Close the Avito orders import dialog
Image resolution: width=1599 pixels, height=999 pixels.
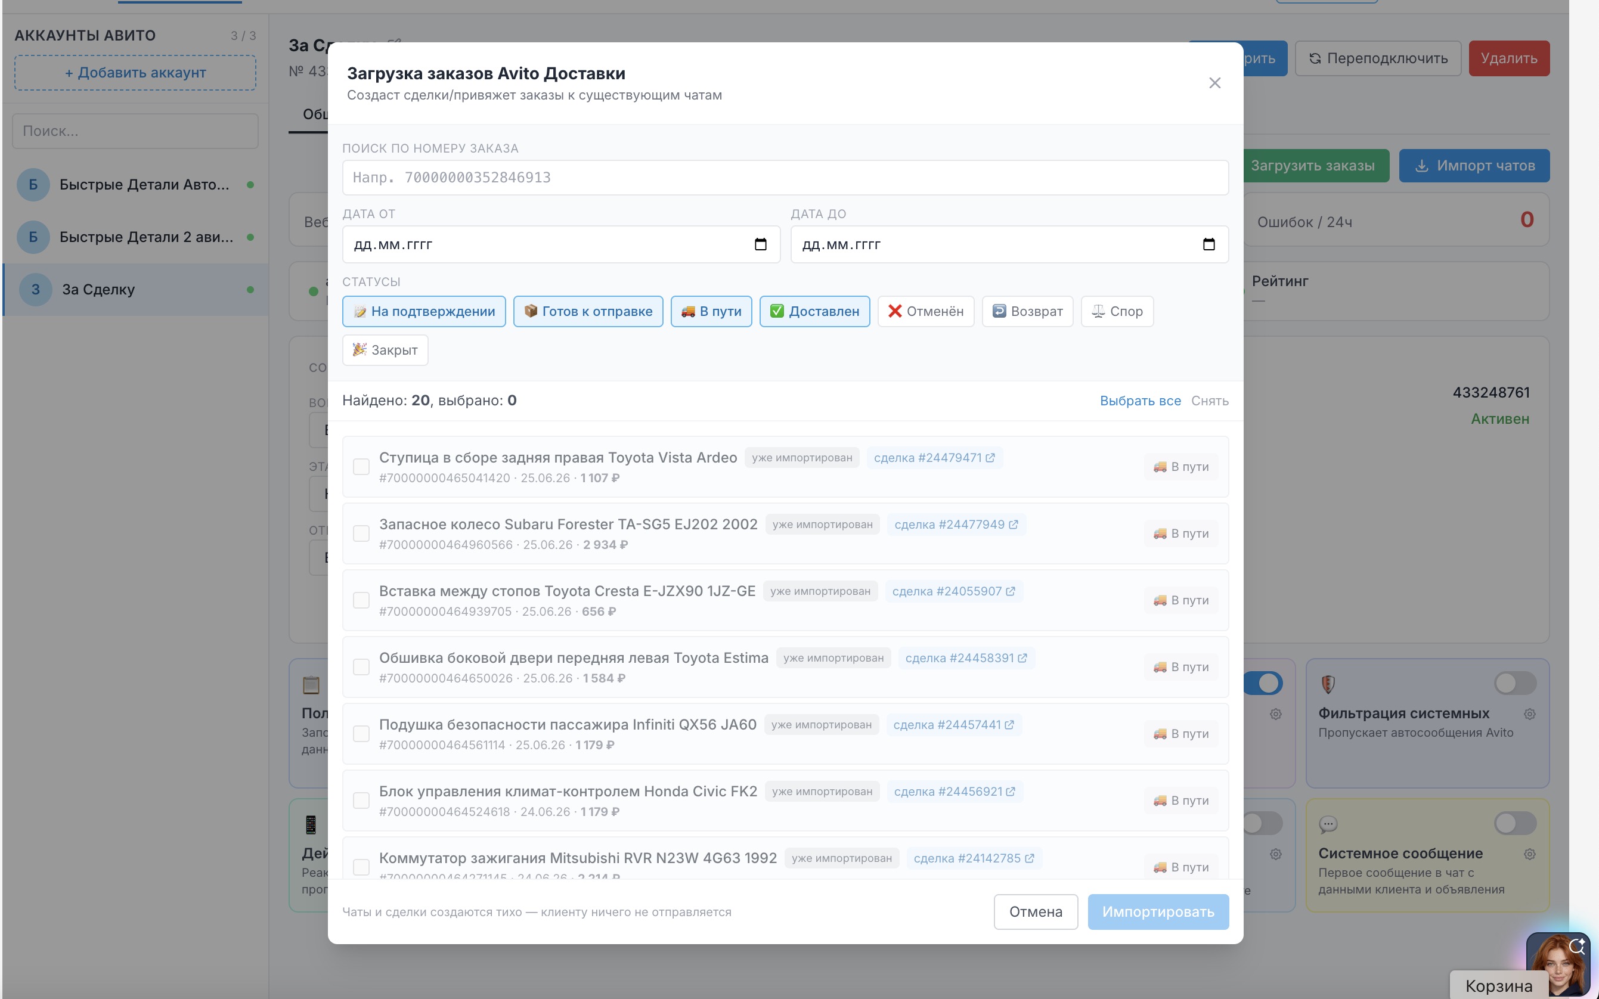pos(1214,83)
